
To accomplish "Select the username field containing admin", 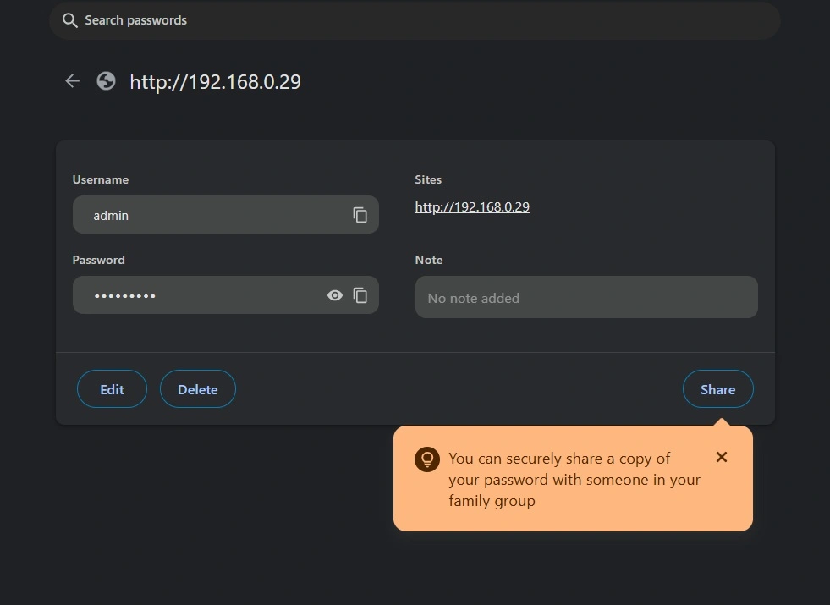I will pos(203,214).
